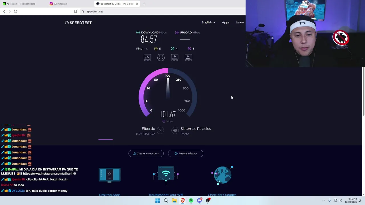
Task: Click the Brave browser taskbar icon
Action: tap(182, 200)
